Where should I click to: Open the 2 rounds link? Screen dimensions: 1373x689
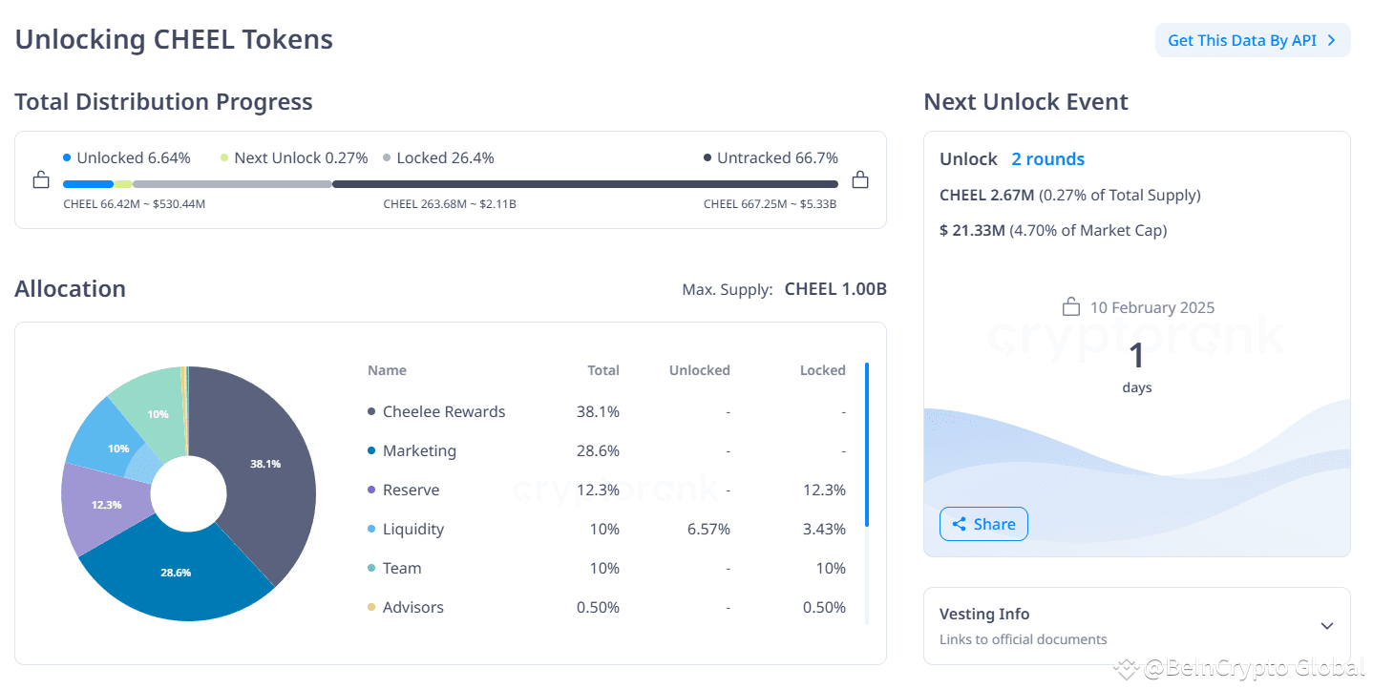(1047, 158)
